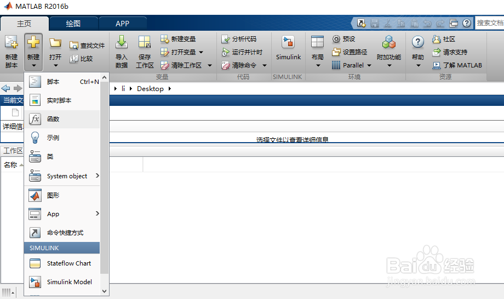This screenshot has width=504, height=299.
Task: Click the Open (打开) folder icon
Action: pyautogui.click(x=55, y=43)
